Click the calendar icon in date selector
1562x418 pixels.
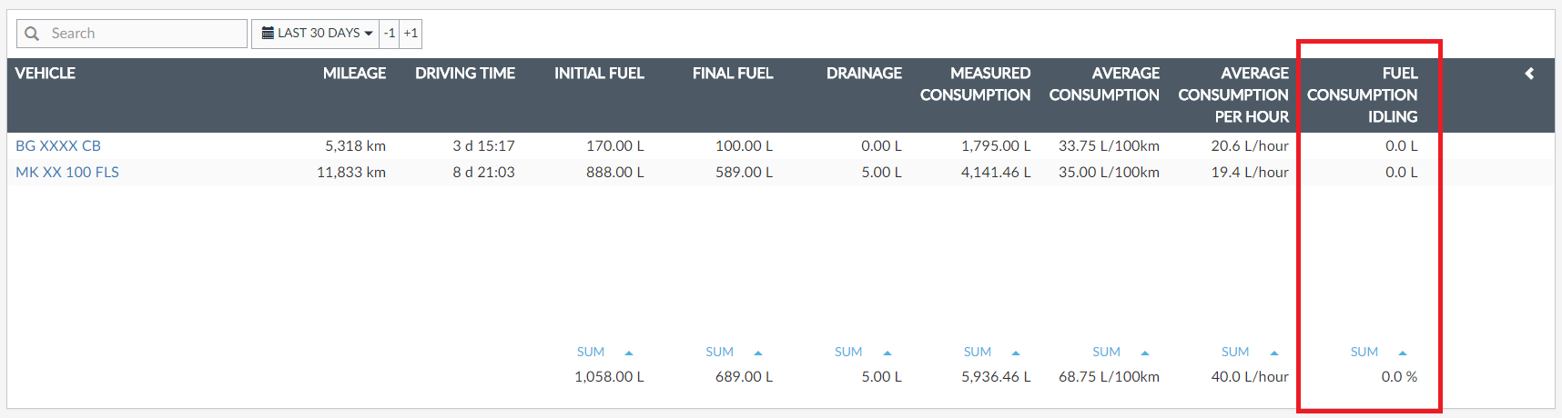point(268,34)
